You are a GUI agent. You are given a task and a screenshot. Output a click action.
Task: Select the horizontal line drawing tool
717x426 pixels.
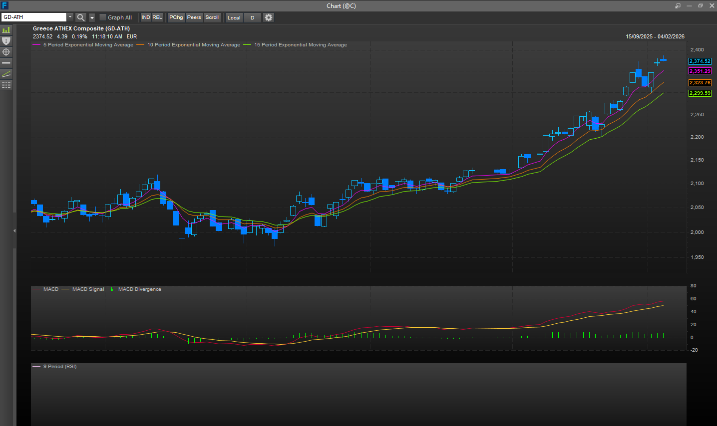pos(6,63)
